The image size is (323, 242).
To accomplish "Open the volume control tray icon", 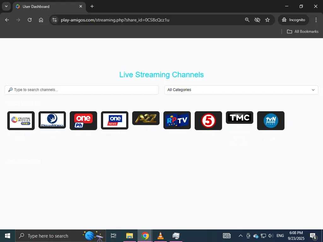I will tap(271, 236).
